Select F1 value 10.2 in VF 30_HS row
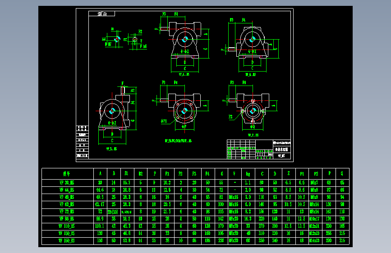 point(167,183)
